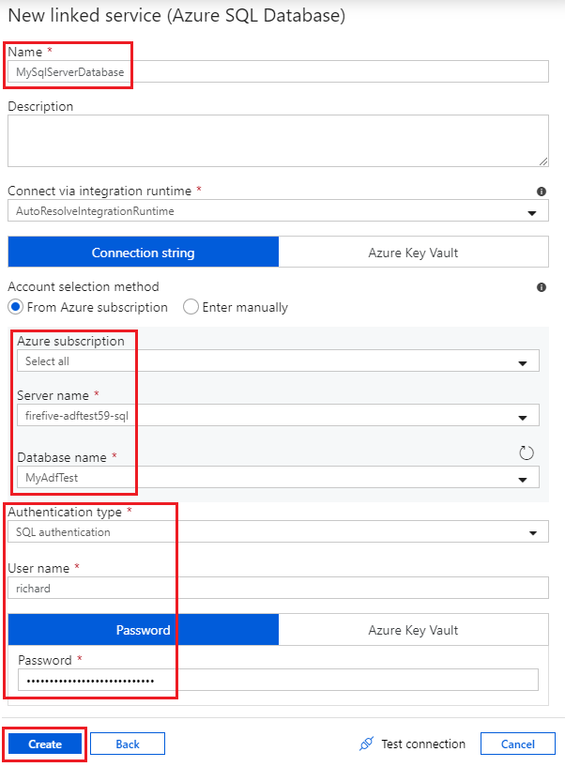
Task: Select the From Azure subscription radio button
Action: tap(16, 307)
